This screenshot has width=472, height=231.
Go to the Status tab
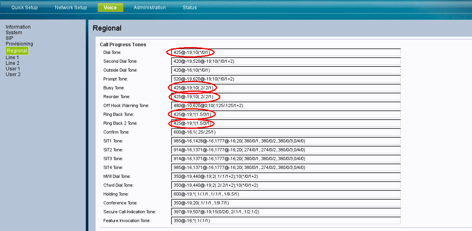coord(190,8)
